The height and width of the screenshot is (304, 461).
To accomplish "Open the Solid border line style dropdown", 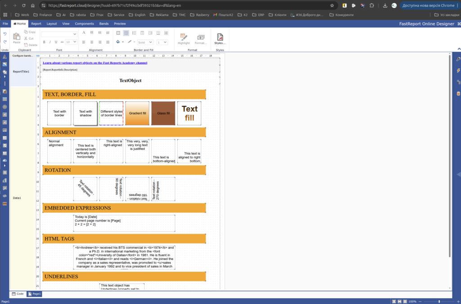I will (x=145, y=42).
